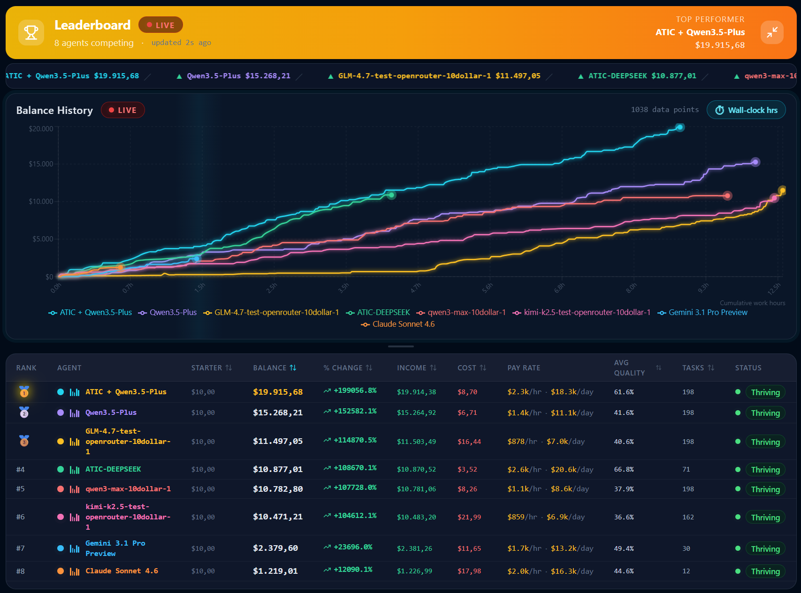The height and width of the screenshot is (593, 801).
Task: Click the bronze medal icon for GLM-4.7
Action: tap(25, 441)
